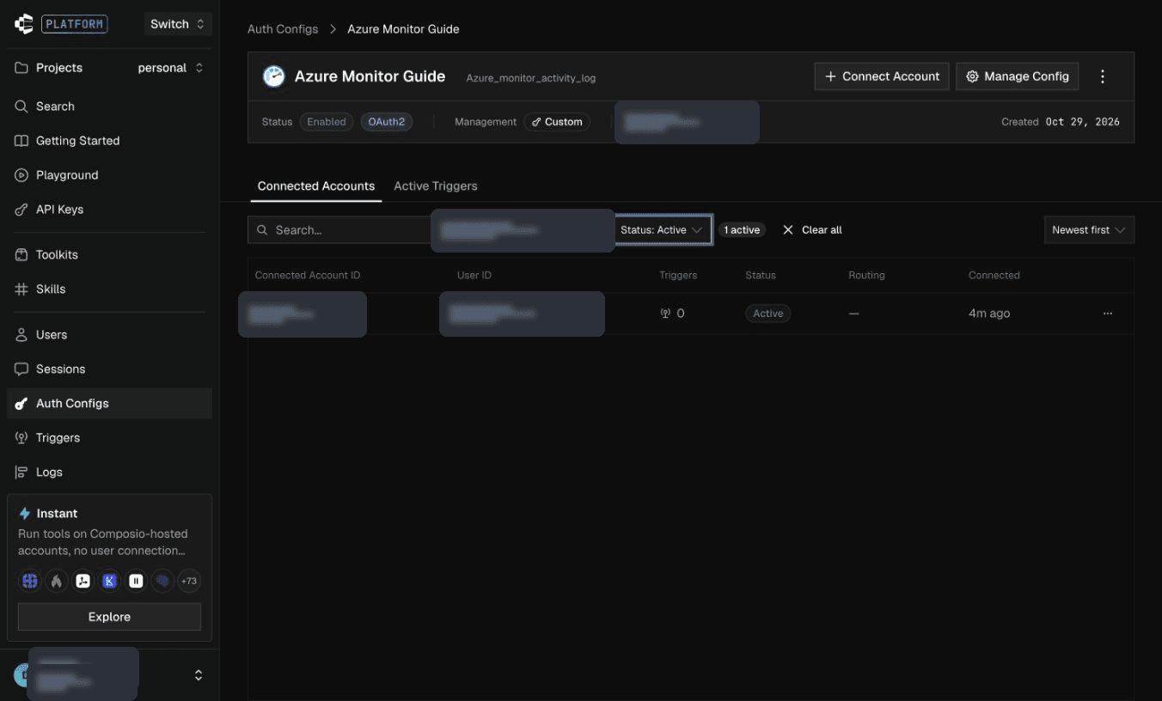Click the Connect Account button

point(882,76)
